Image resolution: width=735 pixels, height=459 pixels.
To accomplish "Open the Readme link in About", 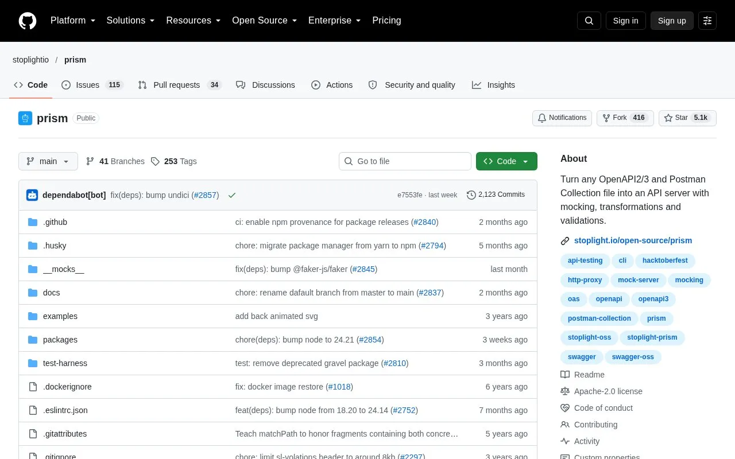I will (583, 375).
